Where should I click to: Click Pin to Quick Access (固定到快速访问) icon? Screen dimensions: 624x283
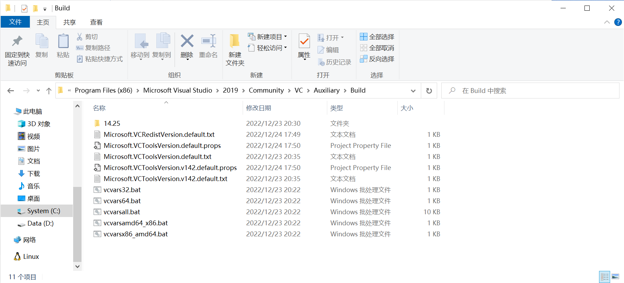coord(17,41)
